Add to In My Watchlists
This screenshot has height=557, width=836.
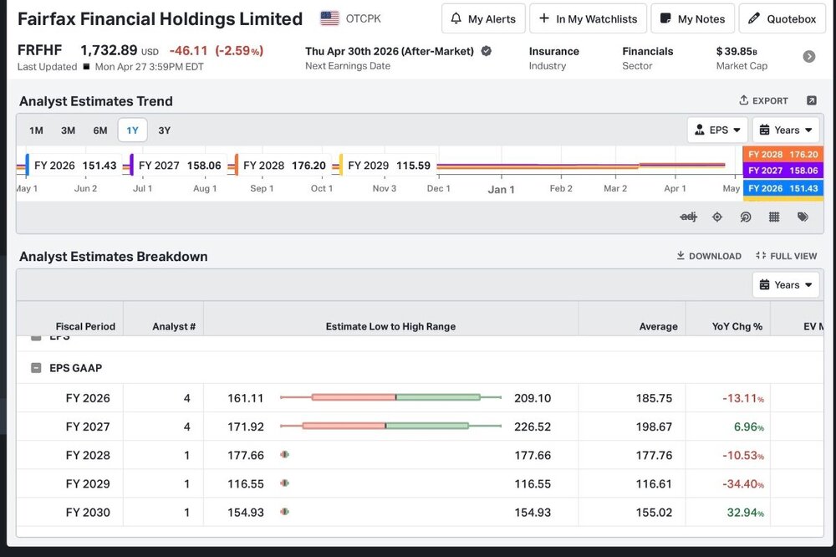click(588, 18)
